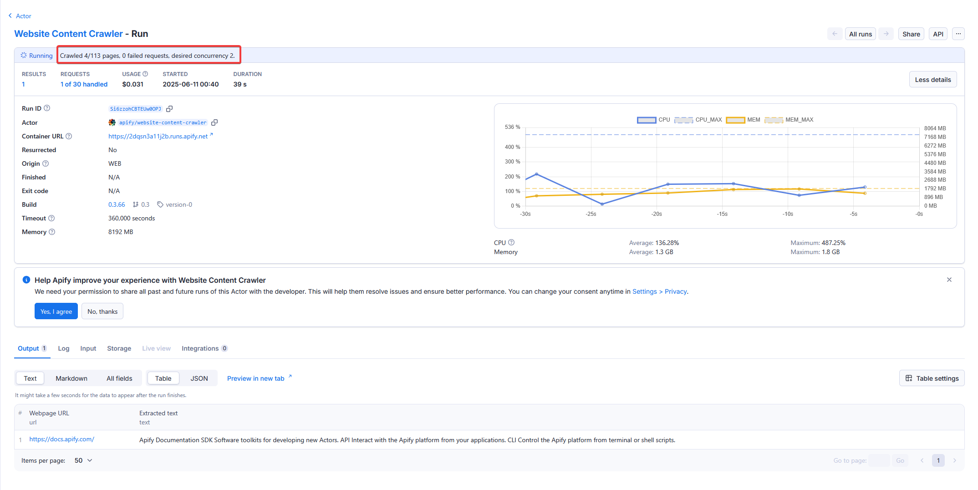Open the three-dots more options menu
The width and height of the screenshot is (978, 490).
(x=958, y=34)
